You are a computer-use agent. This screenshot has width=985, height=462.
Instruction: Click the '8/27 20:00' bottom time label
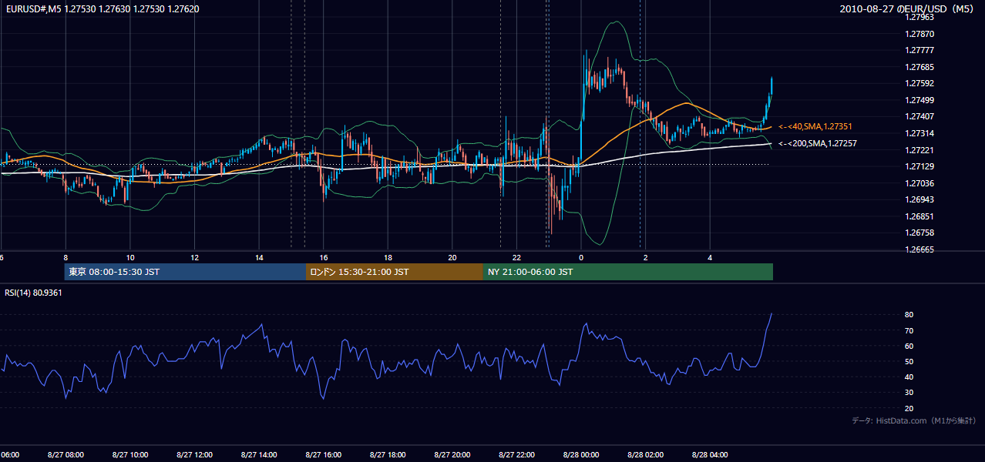(452, 454)
